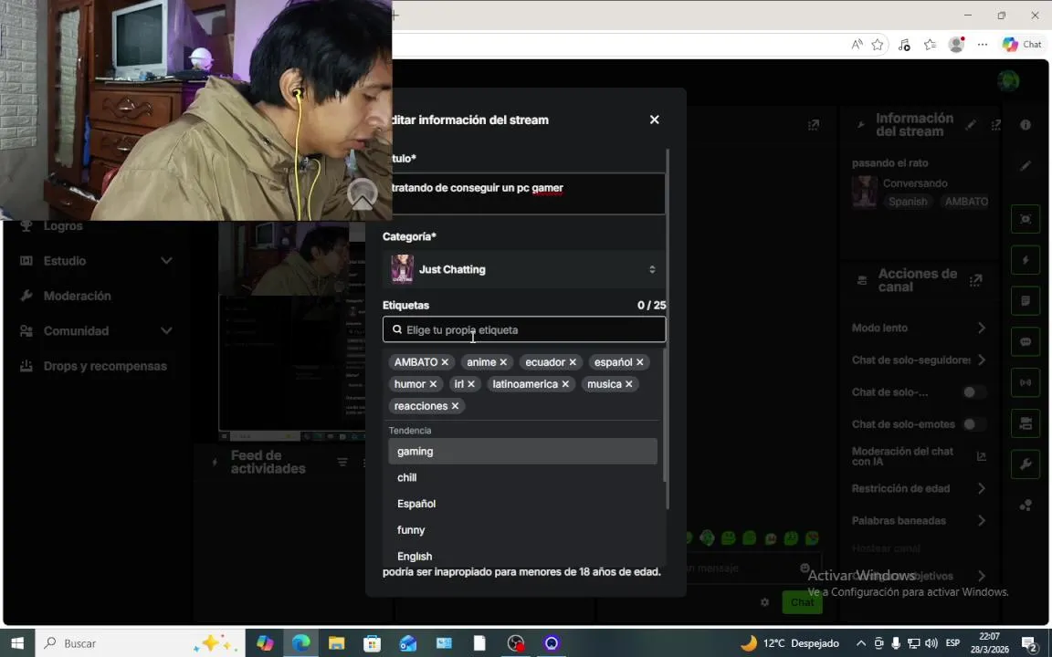This screenshot has width=1052, height=657.
Task: Open File Explorer from taskbar
Action: click(337, 643)
